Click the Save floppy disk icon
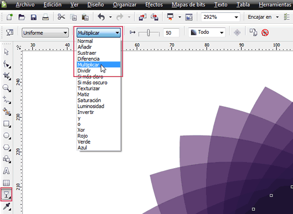Screen dimensions: 293x214 (x=34, y=17)
